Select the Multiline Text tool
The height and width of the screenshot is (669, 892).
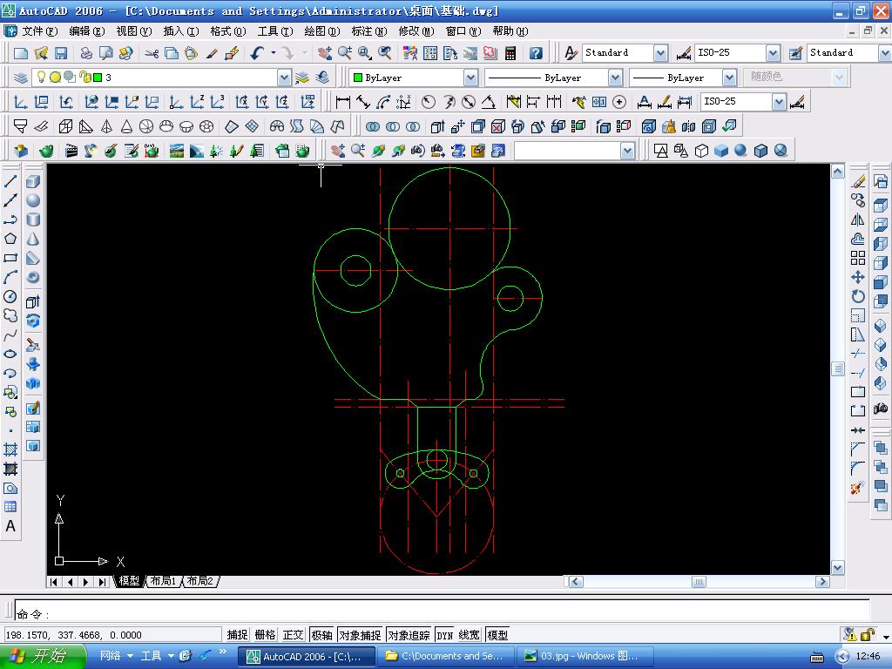(10, 526)
